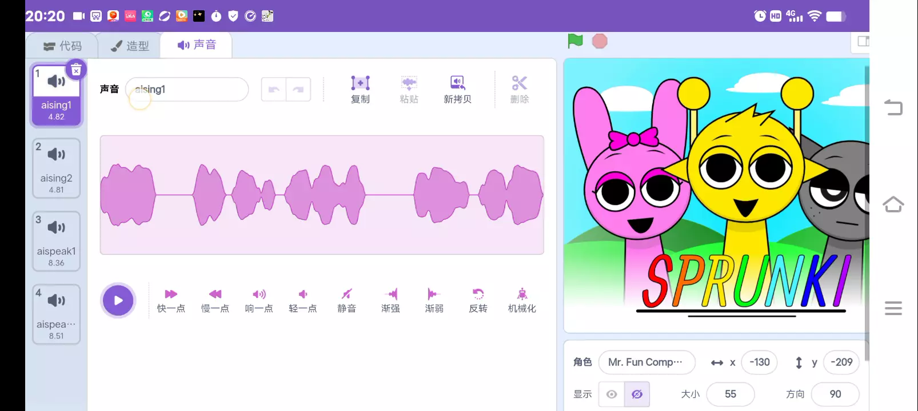The height and width of the screenshot is (411, 918).
Task: Apply the 慢一点 (Slower) effect
Action: pos(215,301)
